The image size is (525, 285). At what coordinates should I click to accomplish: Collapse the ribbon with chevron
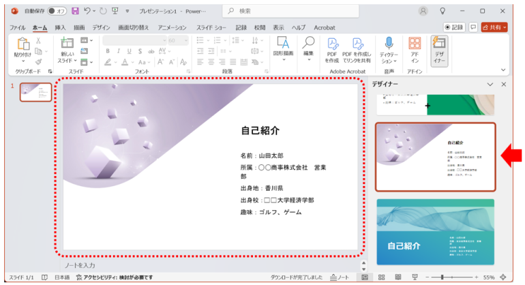(503, 70)
